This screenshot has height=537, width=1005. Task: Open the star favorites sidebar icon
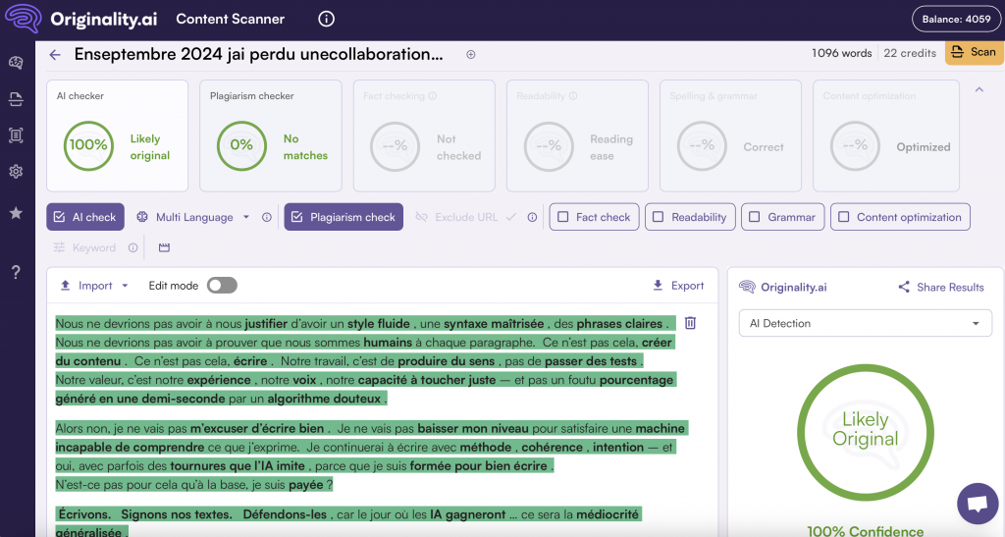point(16,213)
